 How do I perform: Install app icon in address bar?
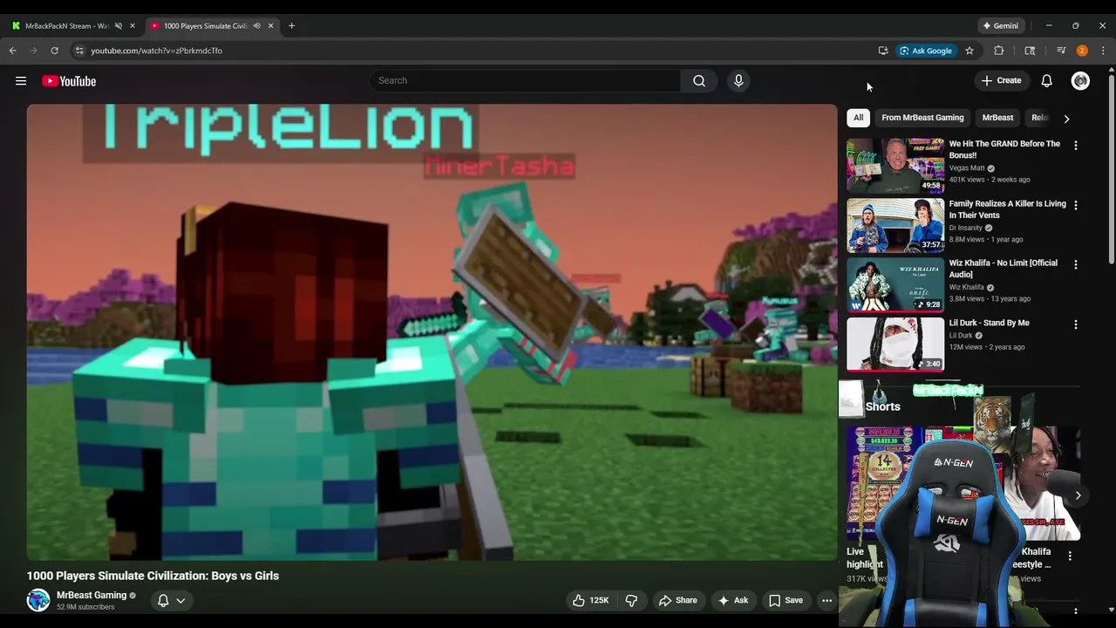(x=883, y=51)
